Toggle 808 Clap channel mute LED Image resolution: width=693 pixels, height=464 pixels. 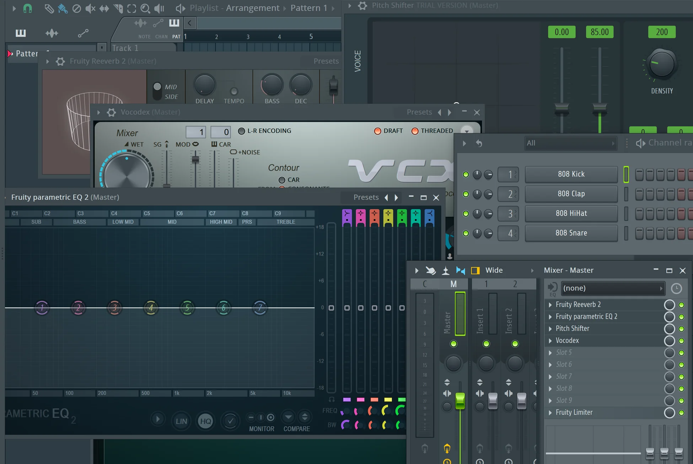(466, 194)
